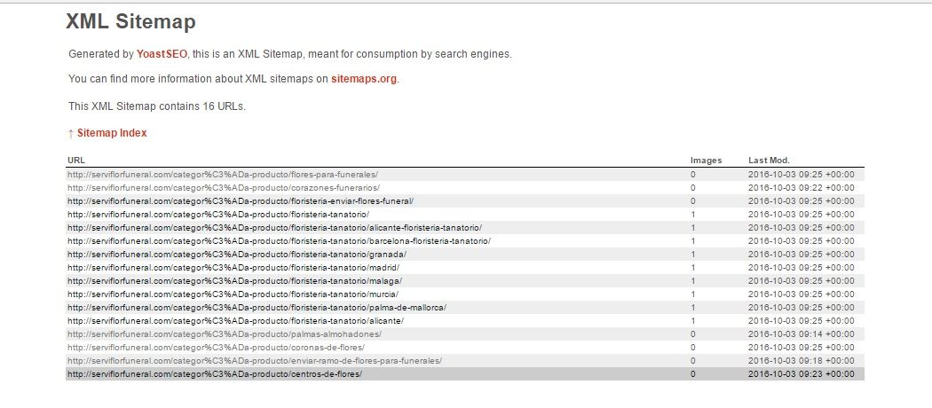Open the barcelona-floristeria-tanatorio URL
The width and height of the screenshot is (932, 408).
(x=279, y=241)
